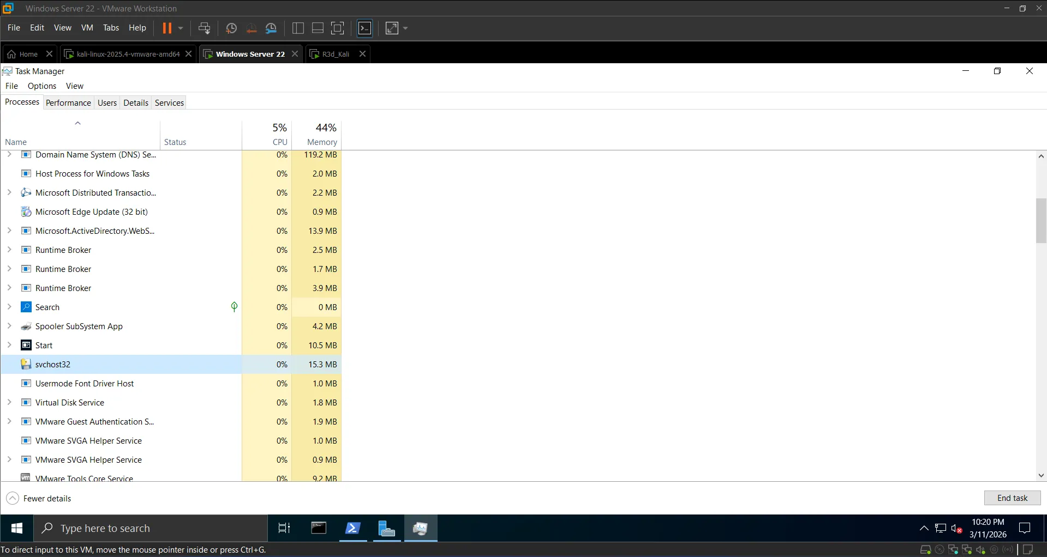Switch to VMware console view
1047x557 pixels.
(x=365, y=28)
